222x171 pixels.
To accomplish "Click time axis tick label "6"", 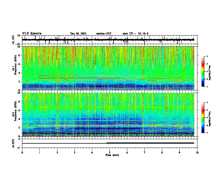I will click(x=127, y=153).
